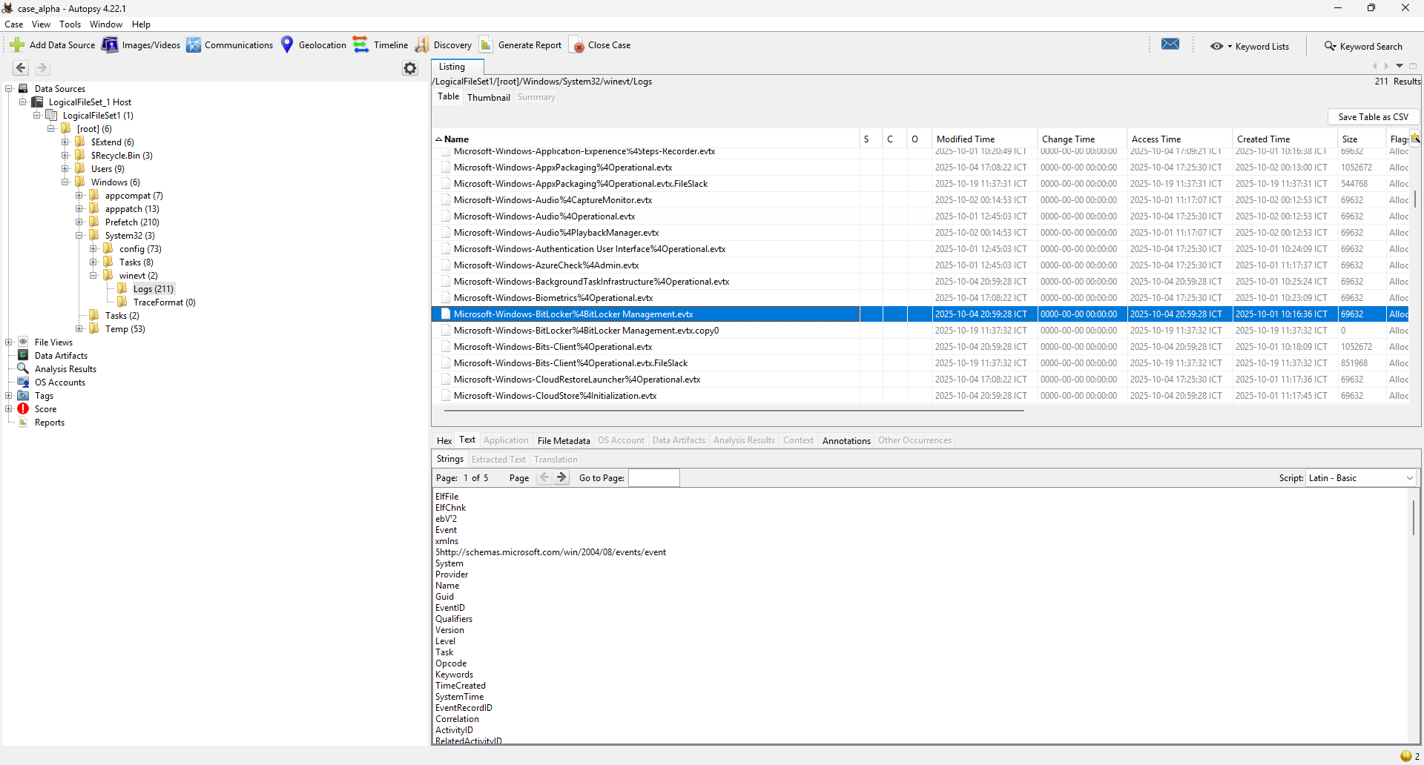Screen dimensions: 1424x765
Task: Go to previous strings page arrow
Action: click(544, 478)
